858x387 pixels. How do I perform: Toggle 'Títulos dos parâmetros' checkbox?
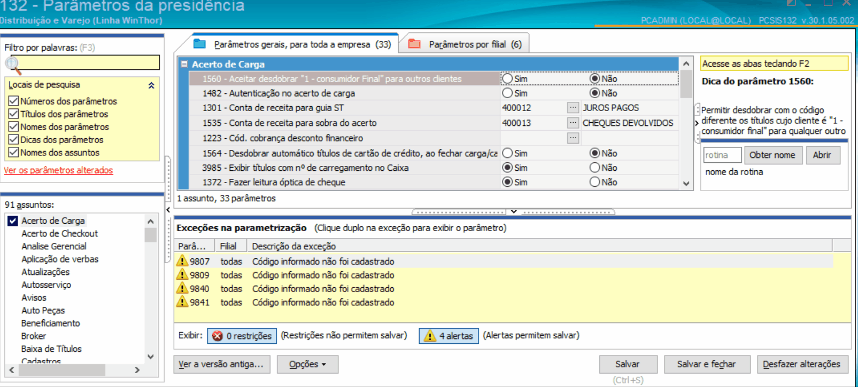point(14,114)
